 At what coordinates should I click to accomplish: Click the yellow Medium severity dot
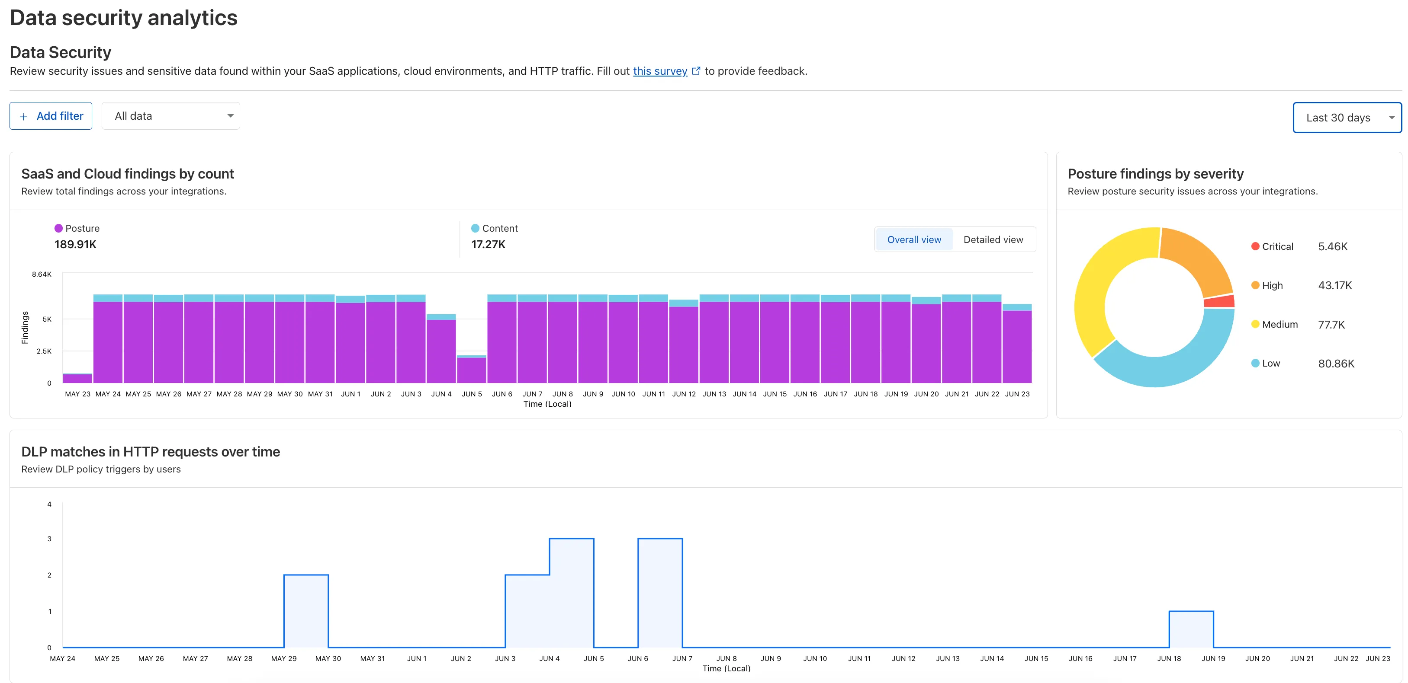(1255, 324)
